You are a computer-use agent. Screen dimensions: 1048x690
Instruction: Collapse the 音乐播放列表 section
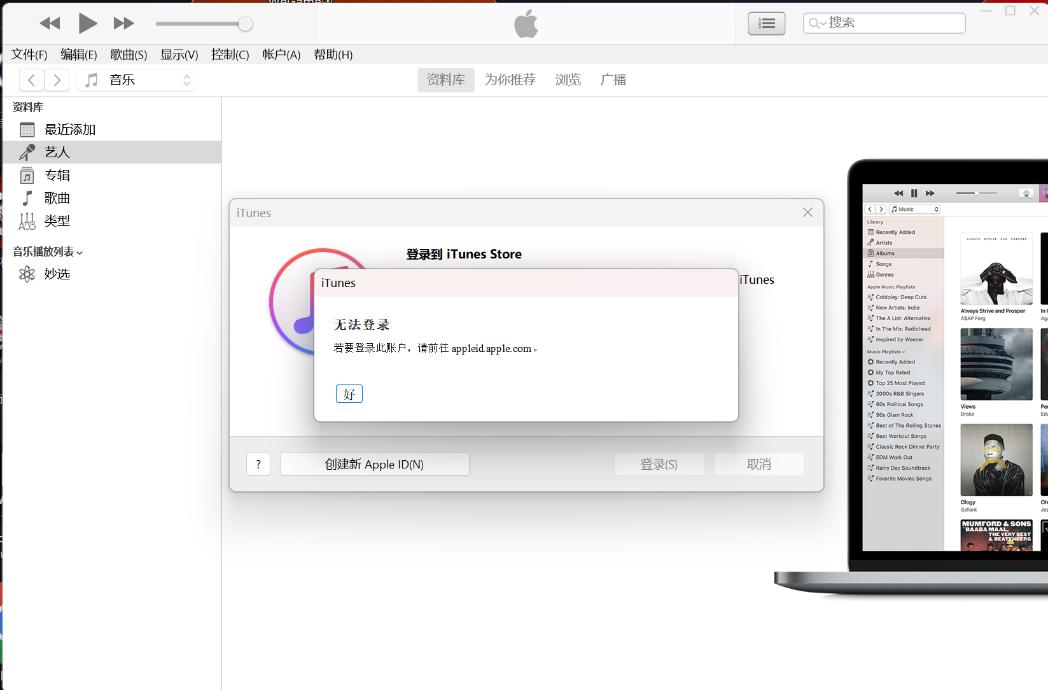[x=80, y=253]
